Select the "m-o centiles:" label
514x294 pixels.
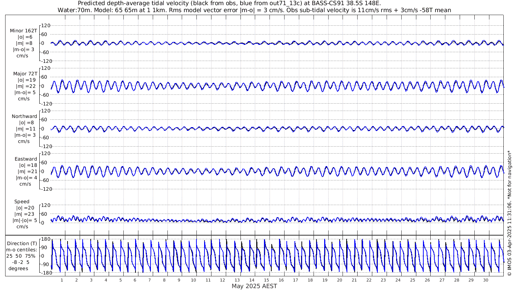click(x=22, y=250)
